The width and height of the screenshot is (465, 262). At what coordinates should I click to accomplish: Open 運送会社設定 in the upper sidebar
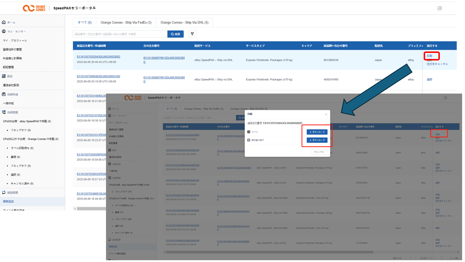point(11,85)
